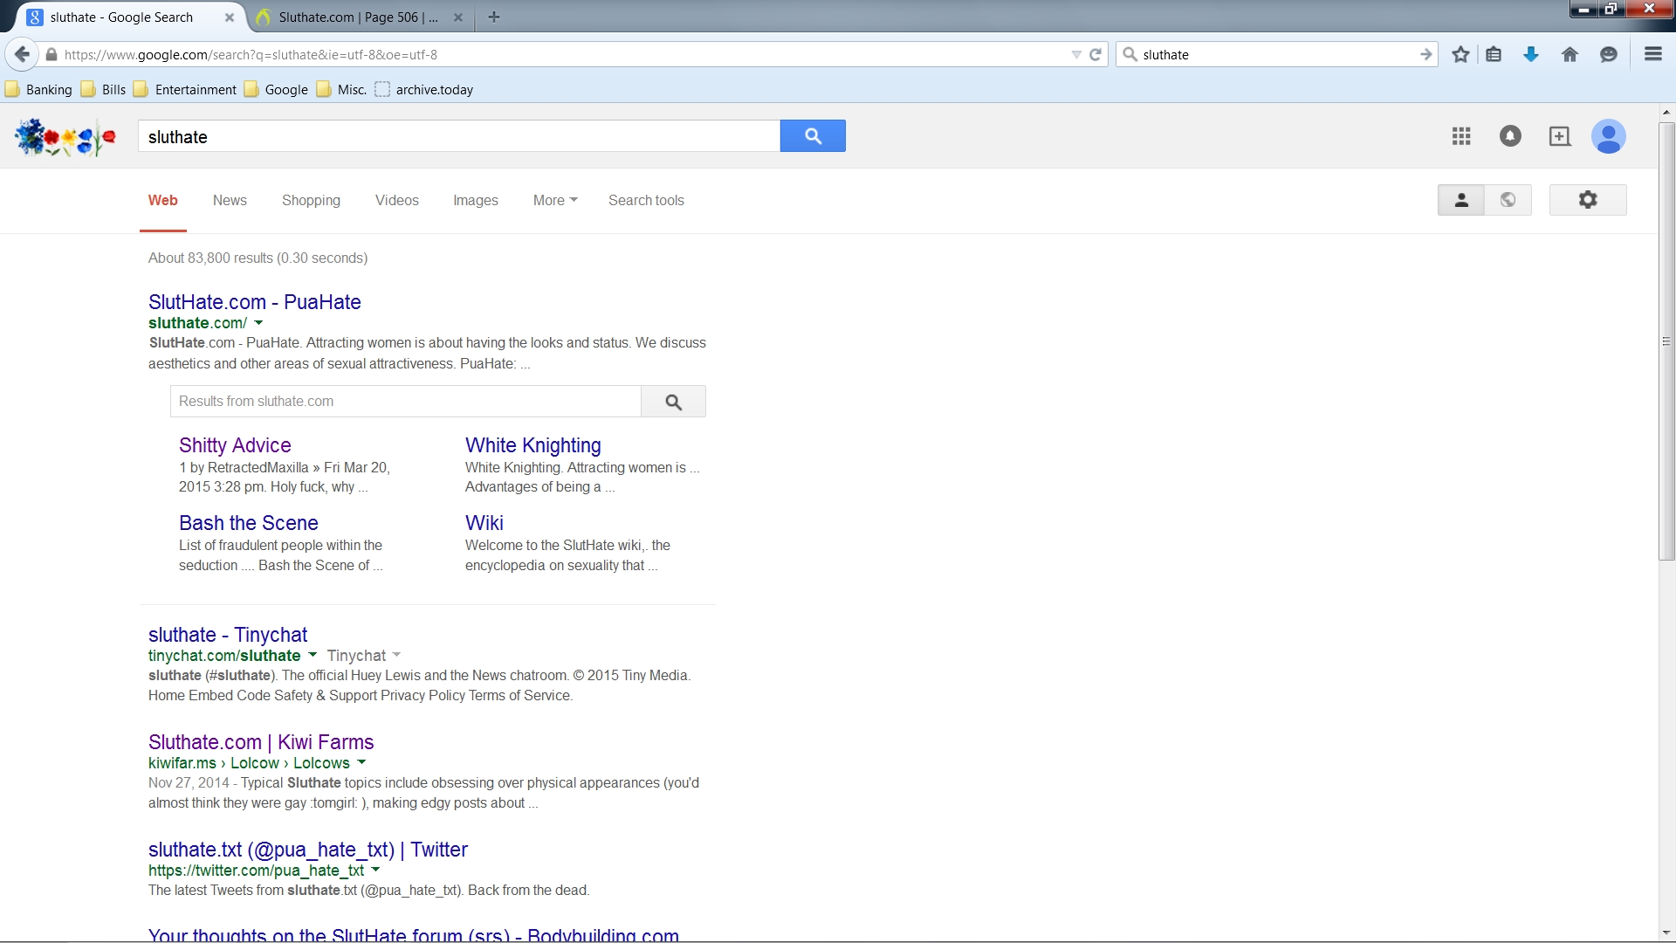The image size is (1676, 943).
Task: Hide private results toggle (globe icon)
Action: (1508, 200)
